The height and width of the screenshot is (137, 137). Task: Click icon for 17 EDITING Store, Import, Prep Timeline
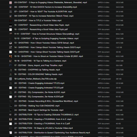pos(11,65)
